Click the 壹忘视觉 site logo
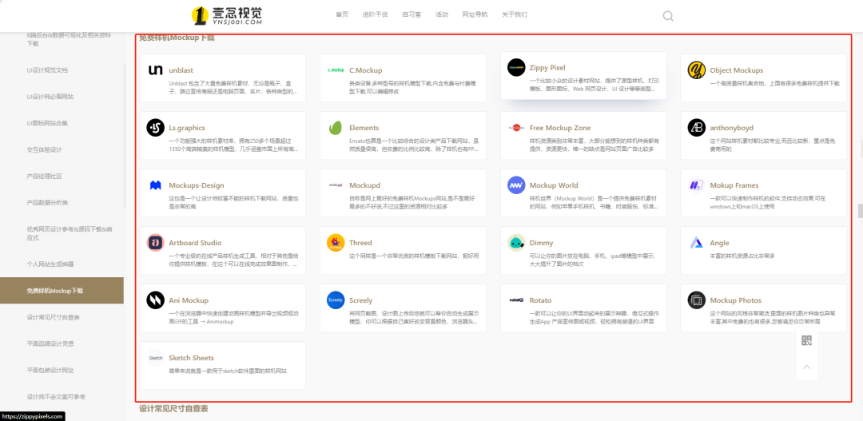Screen dimensions: 863x421 227,15
